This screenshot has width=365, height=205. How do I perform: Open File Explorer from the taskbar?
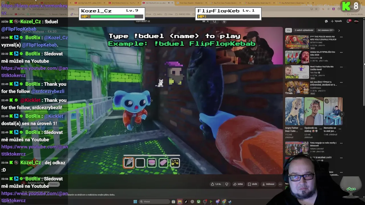(x=180, y=202)
